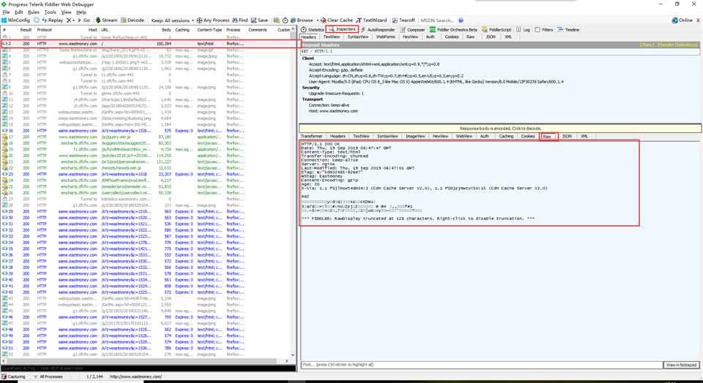Open the View menu

coord(67,12)
